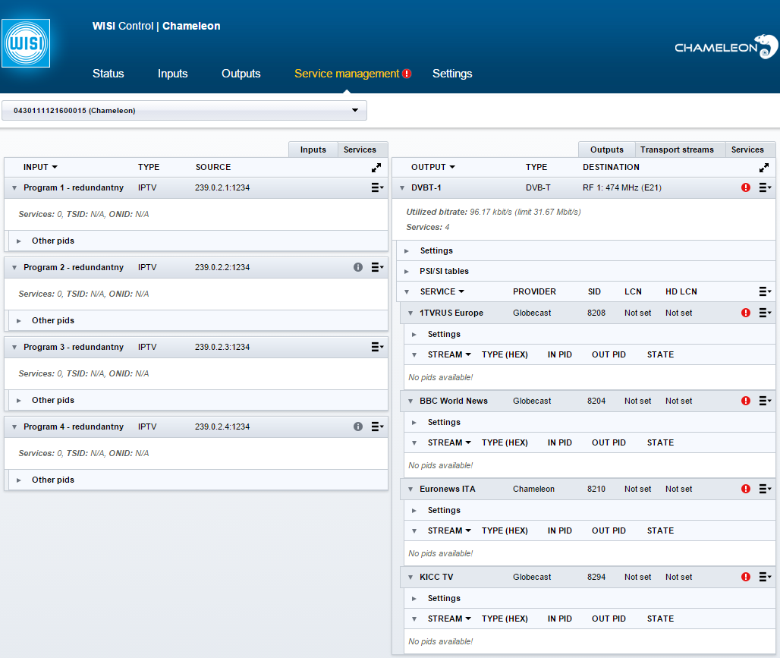The height and width of the screenshot is (658, 780).
Task: Collapse the DVBT-1 output row
Action: (402, 188)
